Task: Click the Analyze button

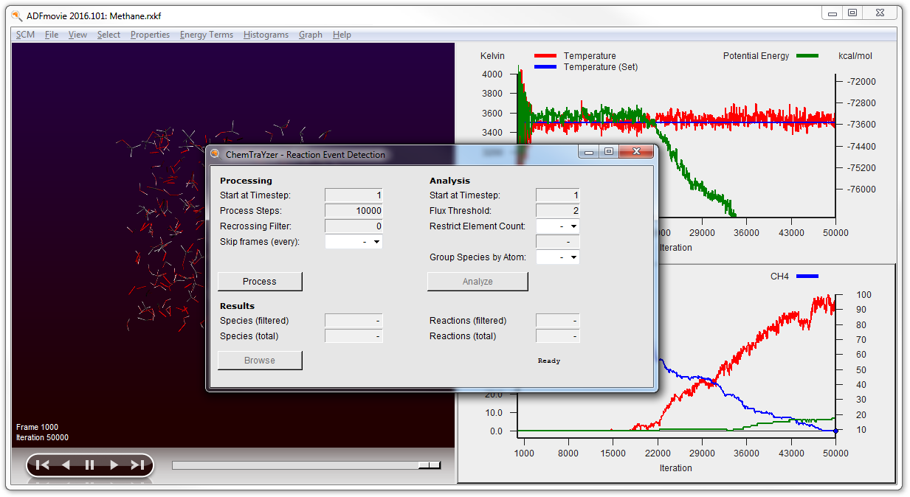Action: pos(478,282)
